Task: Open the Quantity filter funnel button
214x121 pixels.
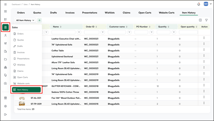Action: (x=174, y=32)
